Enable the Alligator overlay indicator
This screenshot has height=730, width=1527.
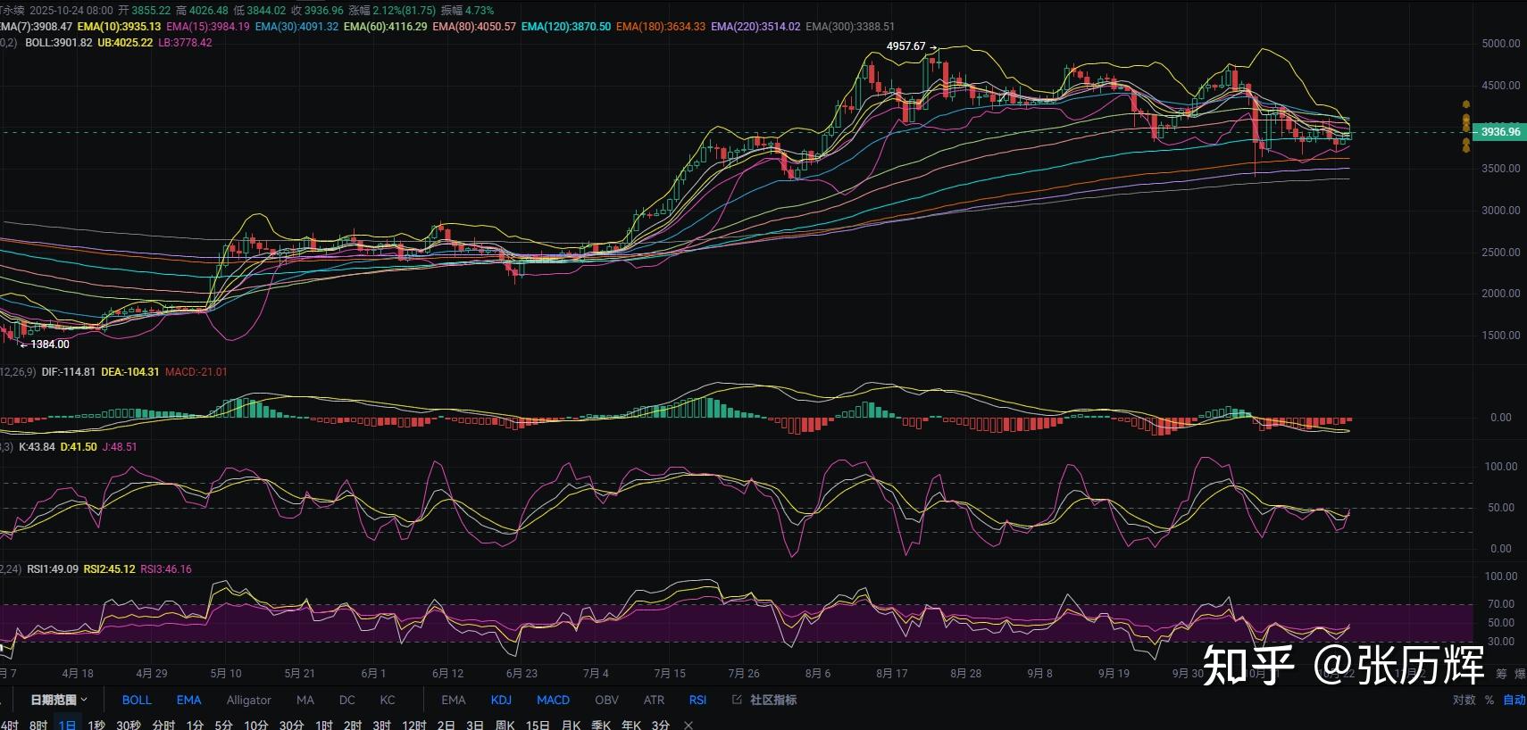click(x=248, y=700)
